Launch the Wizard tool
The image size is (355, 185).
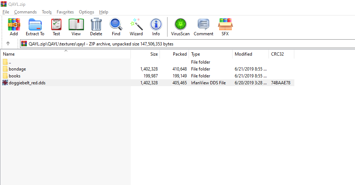point(136,27)
